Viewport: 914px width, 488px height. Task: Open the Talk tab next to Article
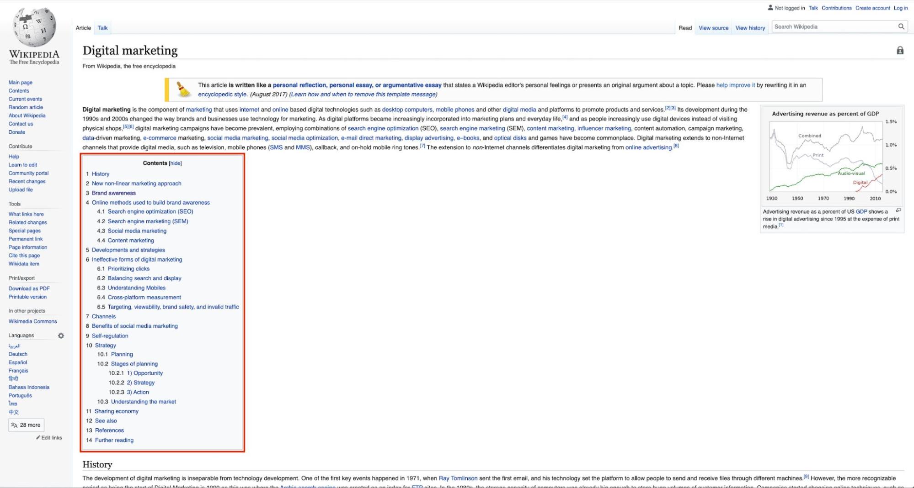(102, 28)
